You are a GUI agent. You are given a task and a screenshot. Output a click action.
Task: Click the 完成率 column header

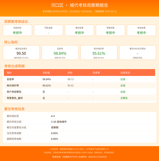click(96, 73)
